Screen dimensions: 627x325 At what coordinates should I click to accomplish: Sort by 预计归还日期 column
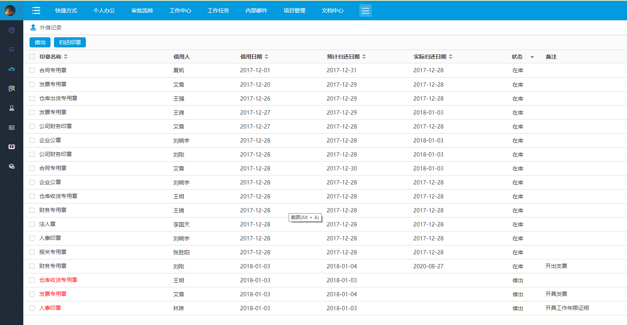point(364,57)
